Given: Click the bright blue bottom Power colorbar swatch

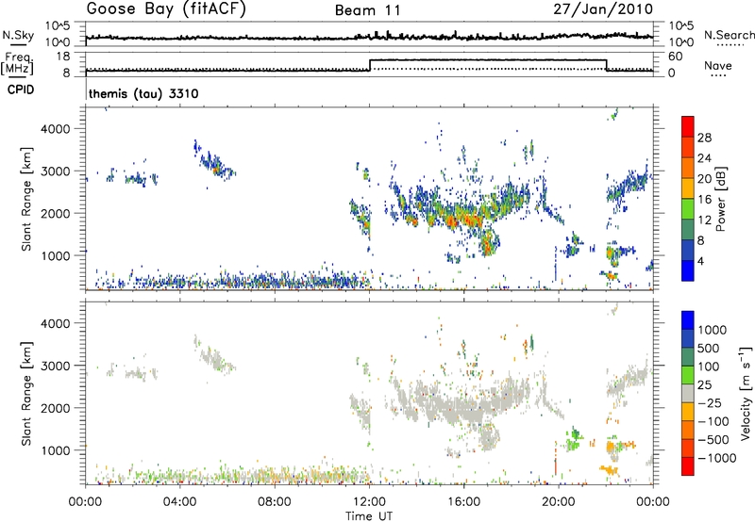Looking at the screenshot, I should point(688,270).
